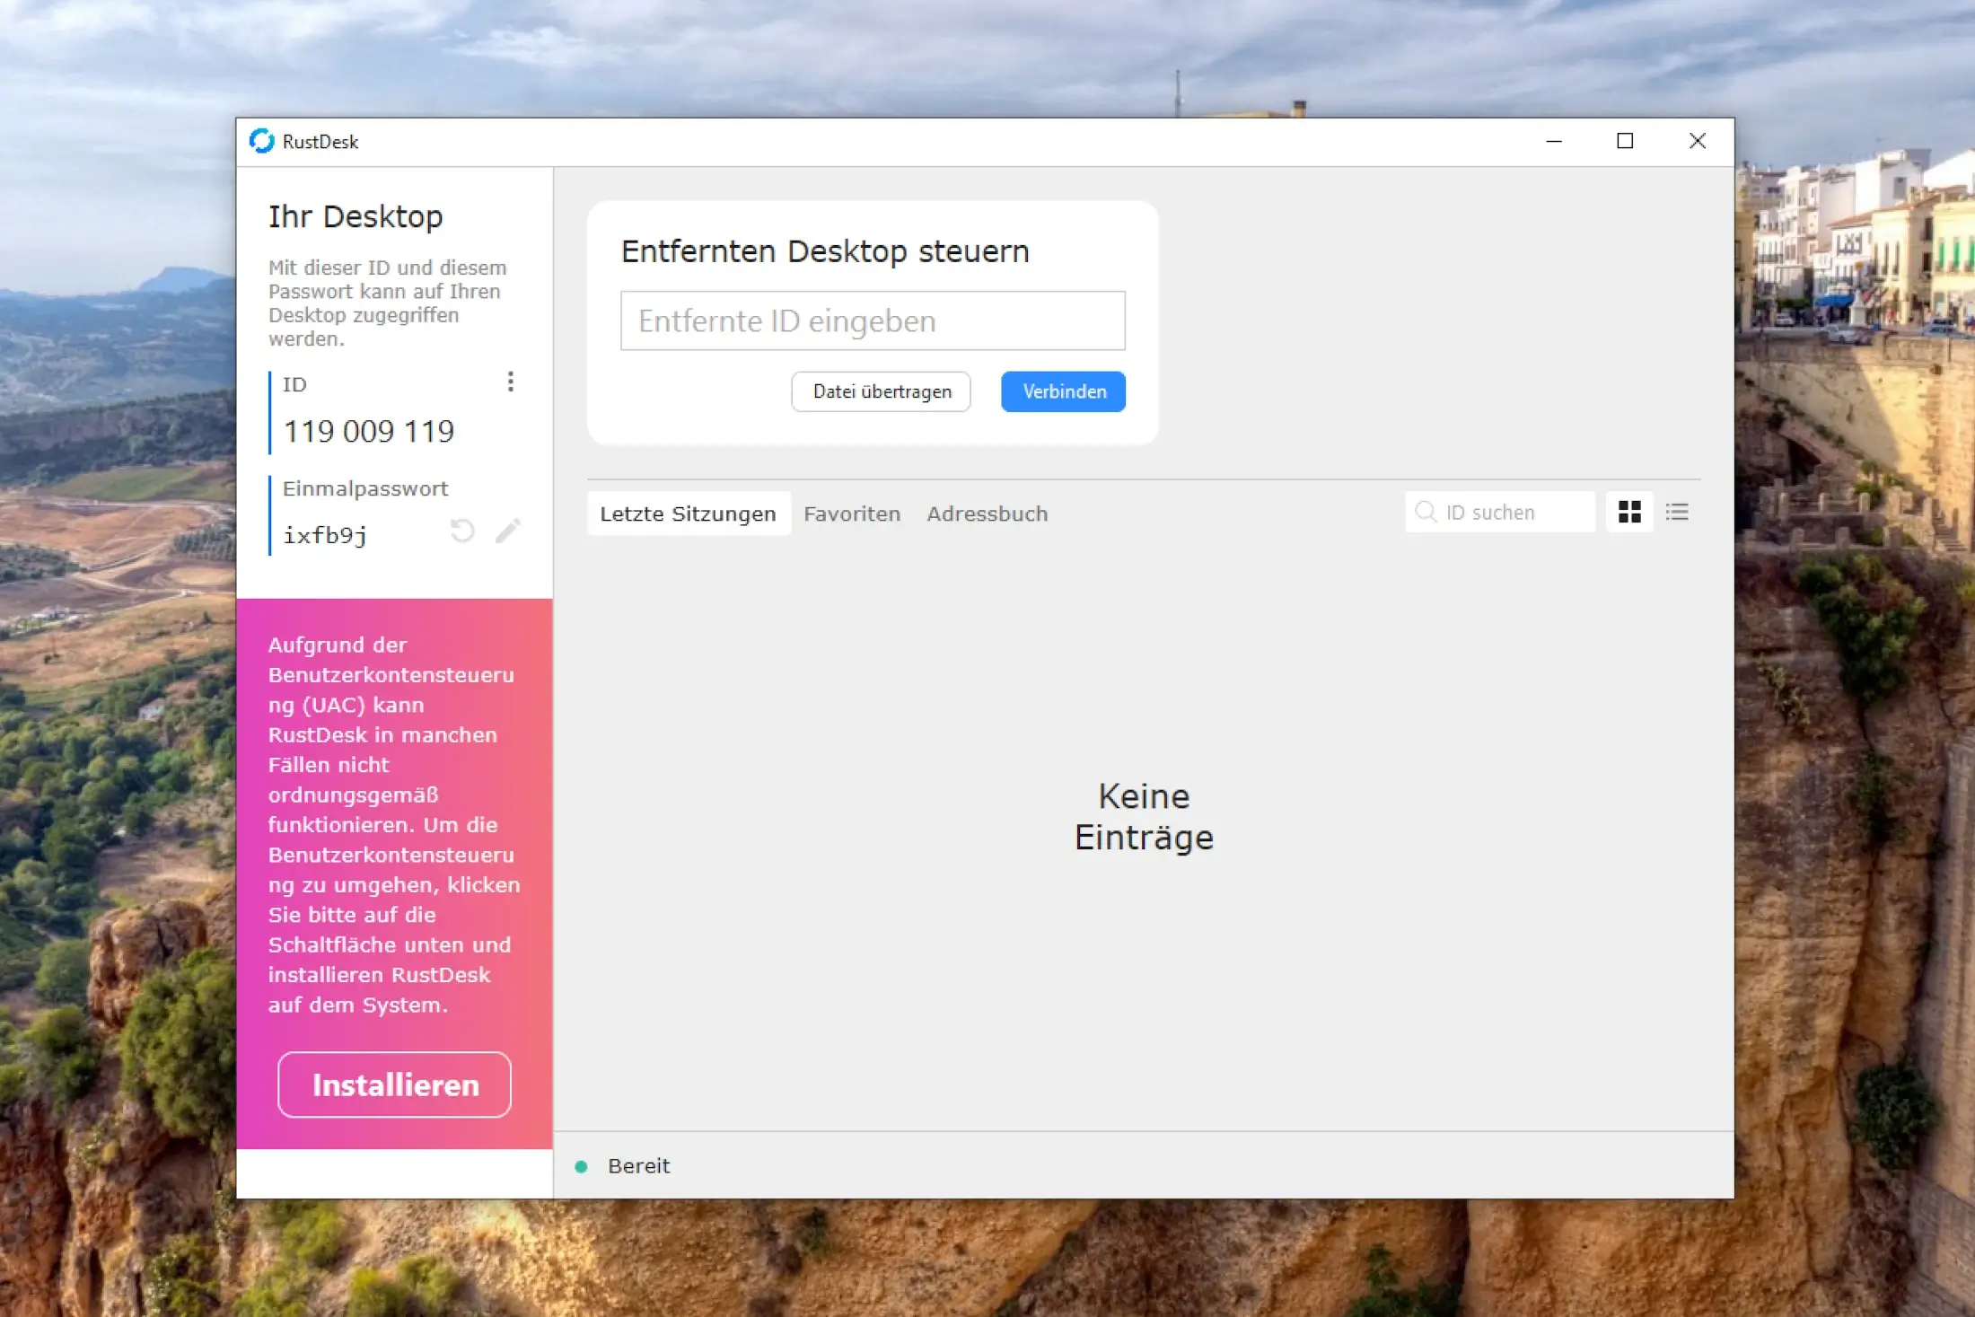This screenshot has width=1975, height=1317.
Task: Click the green Bereit status dot
Action: [581, 1166]
